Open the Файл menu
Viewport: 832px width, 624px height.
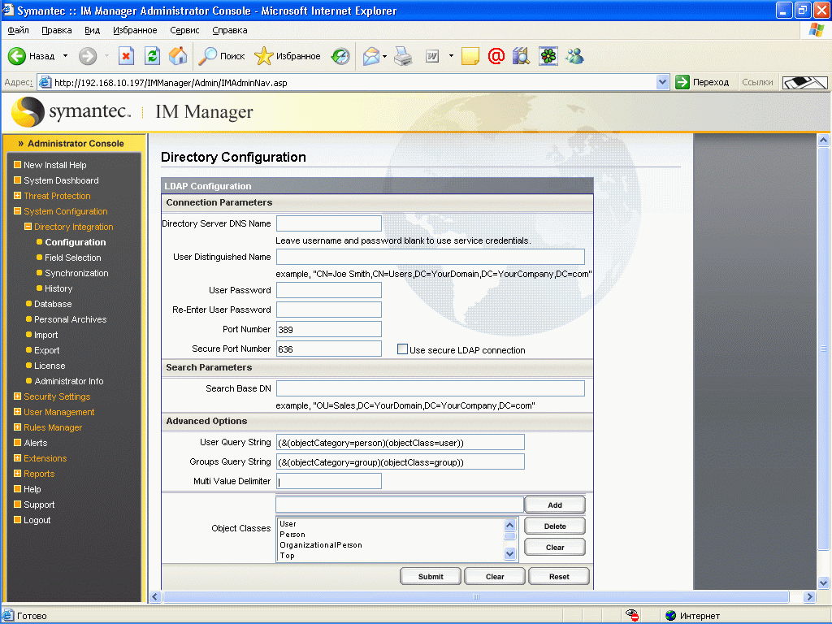tap(18, 30)
